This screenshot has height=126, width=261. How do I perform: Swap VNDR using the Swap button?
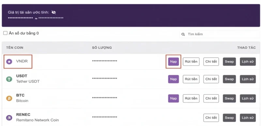point(229,62)
